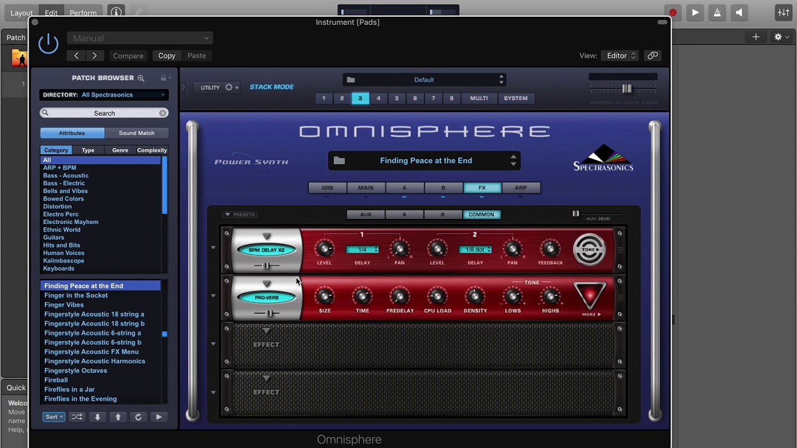Switch to the ORB page tab

[x=327, y=188]
